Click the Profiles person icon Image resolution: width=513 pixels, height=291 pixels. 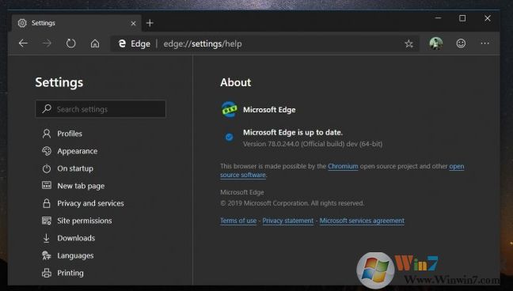point(47,134)
